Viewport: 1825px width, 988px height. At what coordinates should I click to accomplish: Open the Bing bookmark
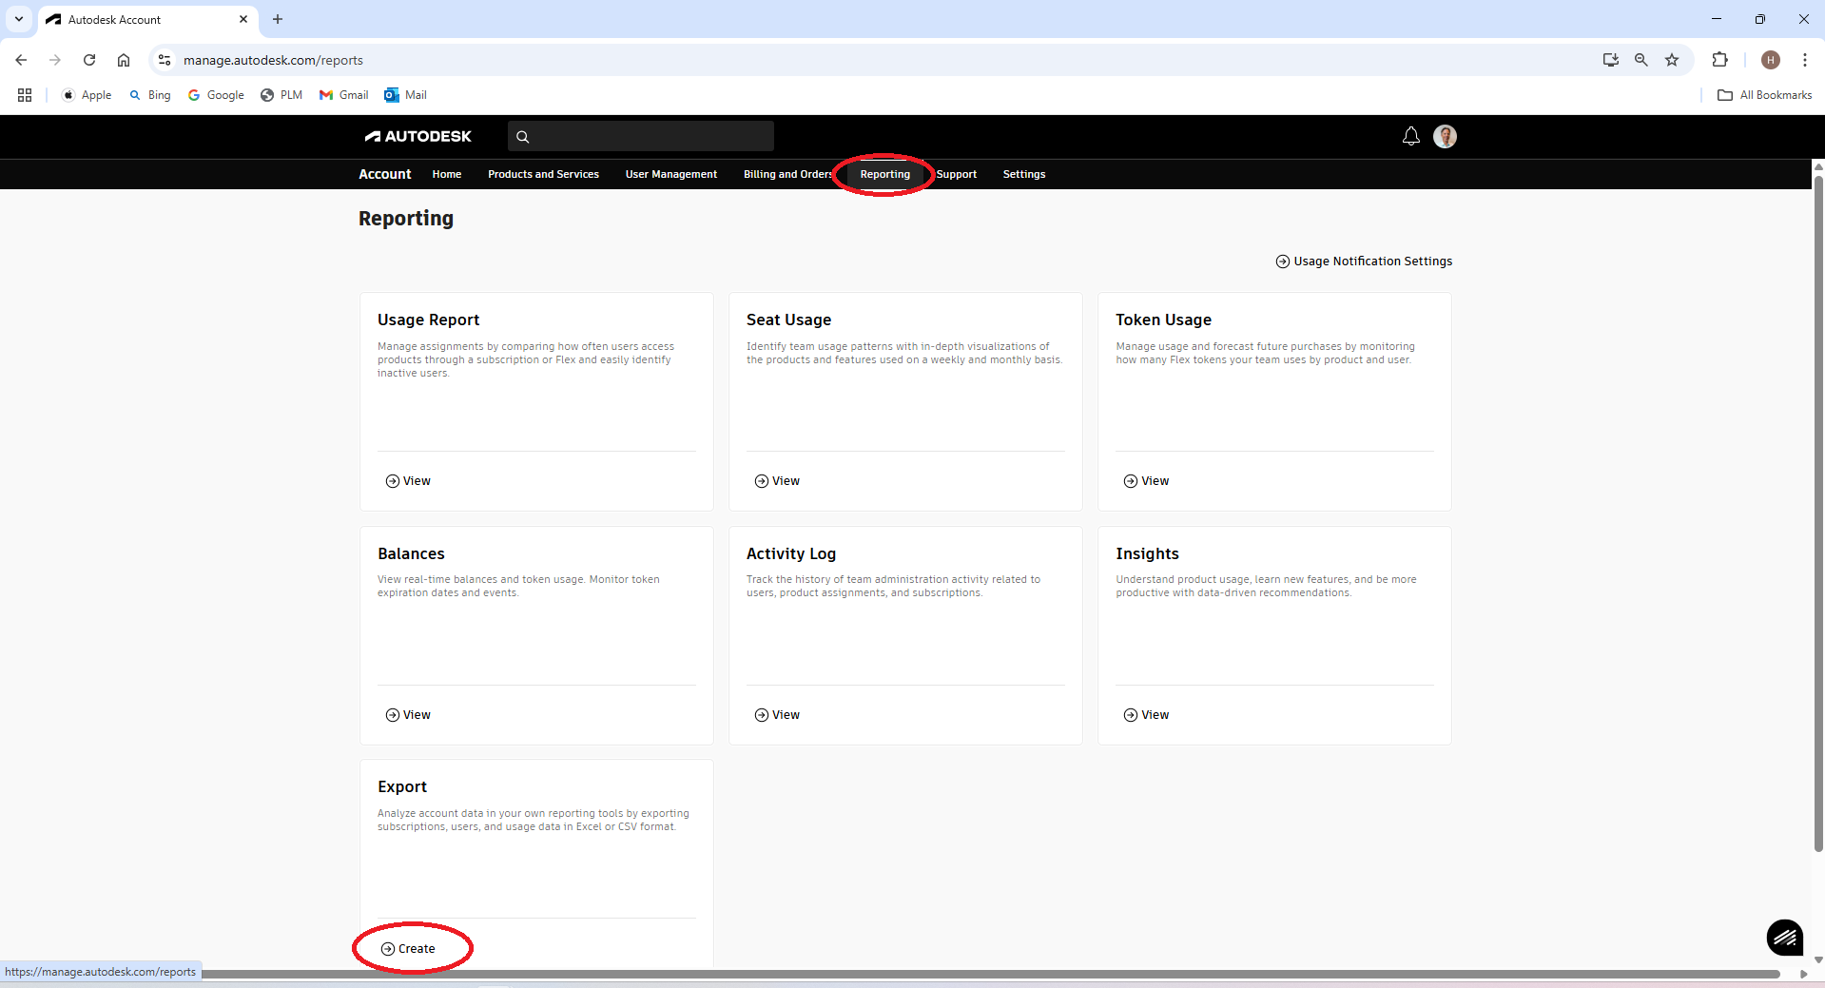click(x=150, y=95)
